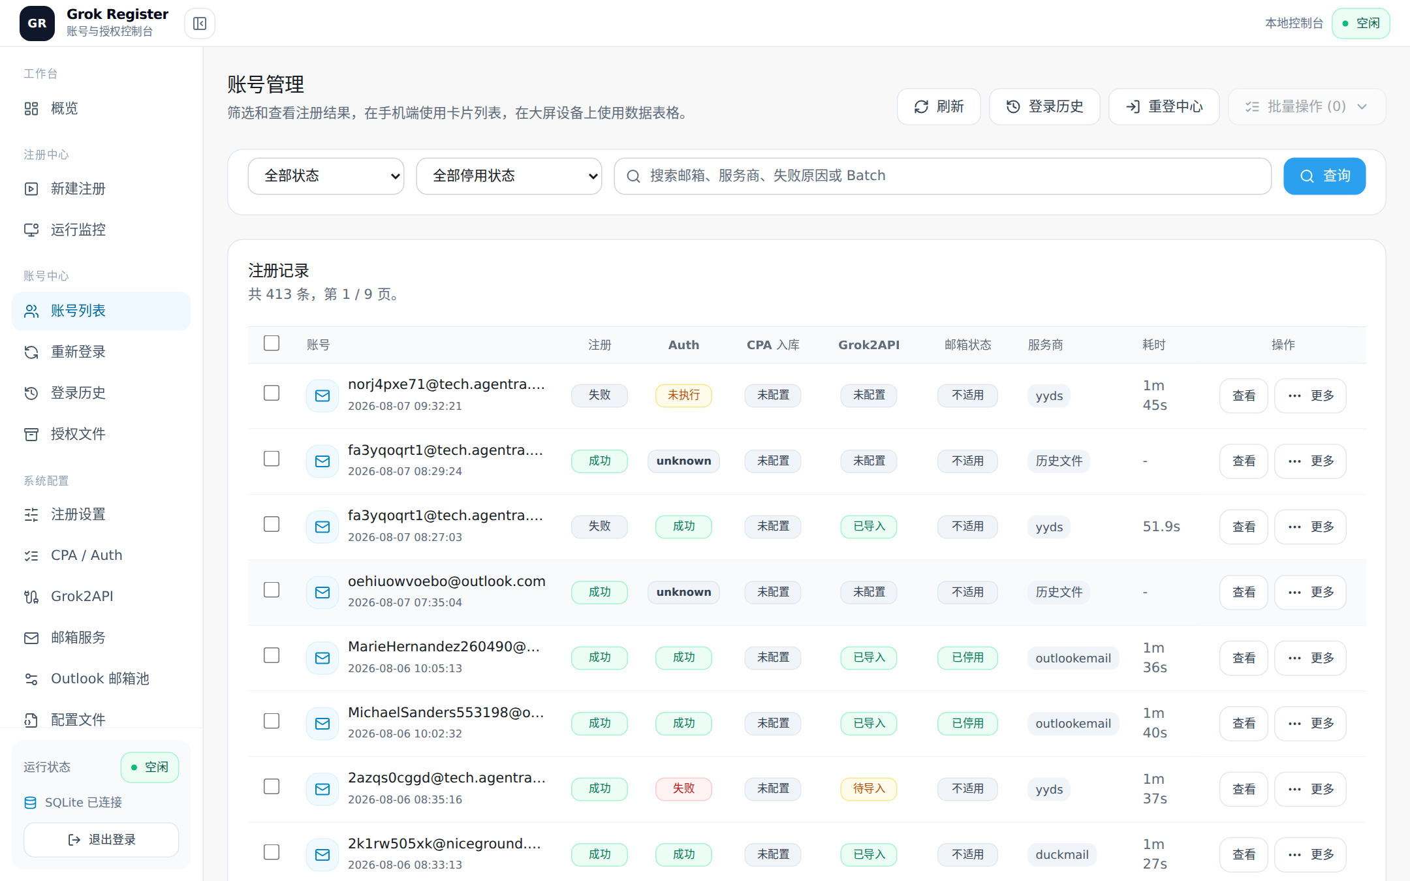The width and height of the screenshot is (1410, 881).
Task: Open 更多 menu for oehiuowvoebo@outlook.com row
Action: tap(1310, 593)
